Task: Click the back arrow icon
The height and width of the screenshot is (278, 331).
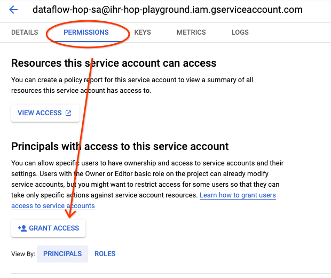Action: point(14,10)
